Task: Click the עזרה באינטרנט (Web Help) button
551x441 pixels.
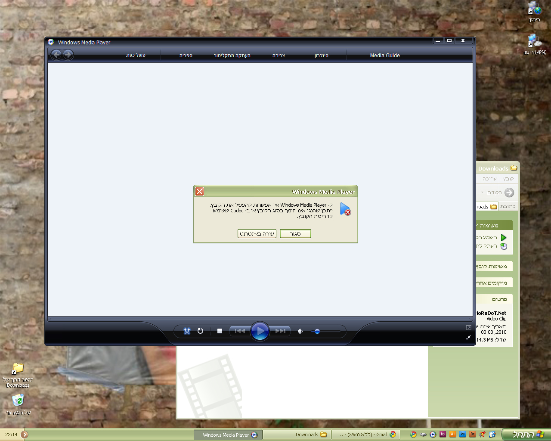Action: tap(257, 234)
